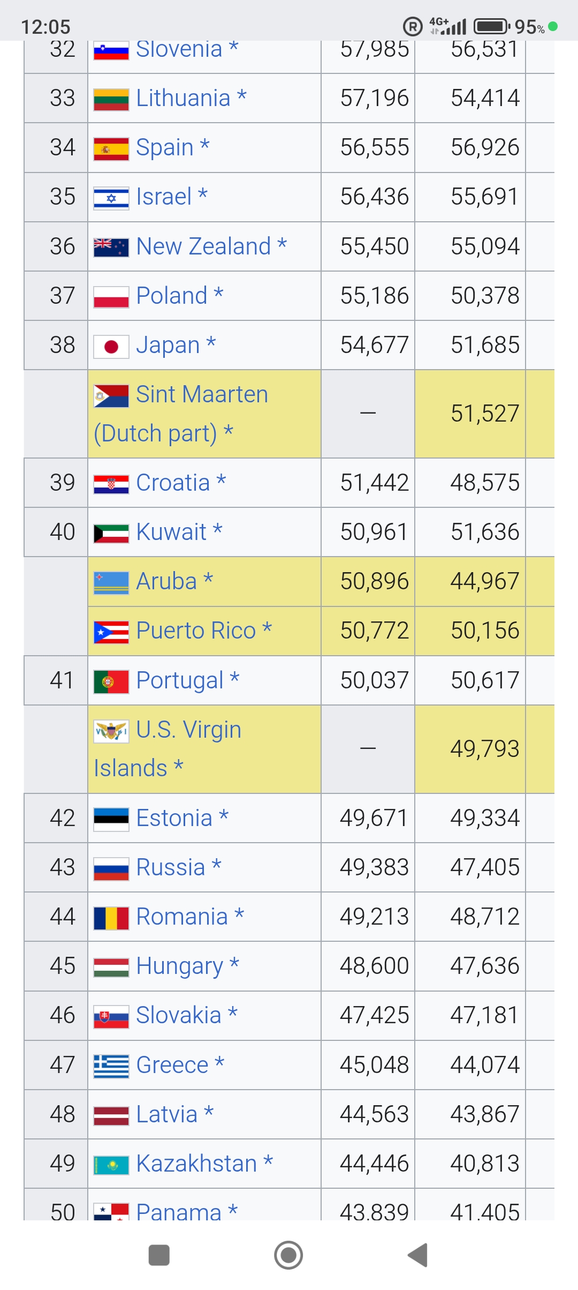Viewport: 578px width, 1290px height.
Task: Go to the Croatia page
Action: click(x=173, y=483)
